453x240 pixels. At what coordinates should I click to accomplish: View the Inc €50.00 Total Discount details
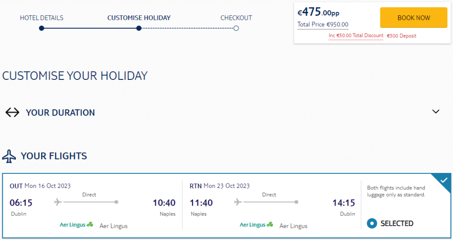point(356,36)
